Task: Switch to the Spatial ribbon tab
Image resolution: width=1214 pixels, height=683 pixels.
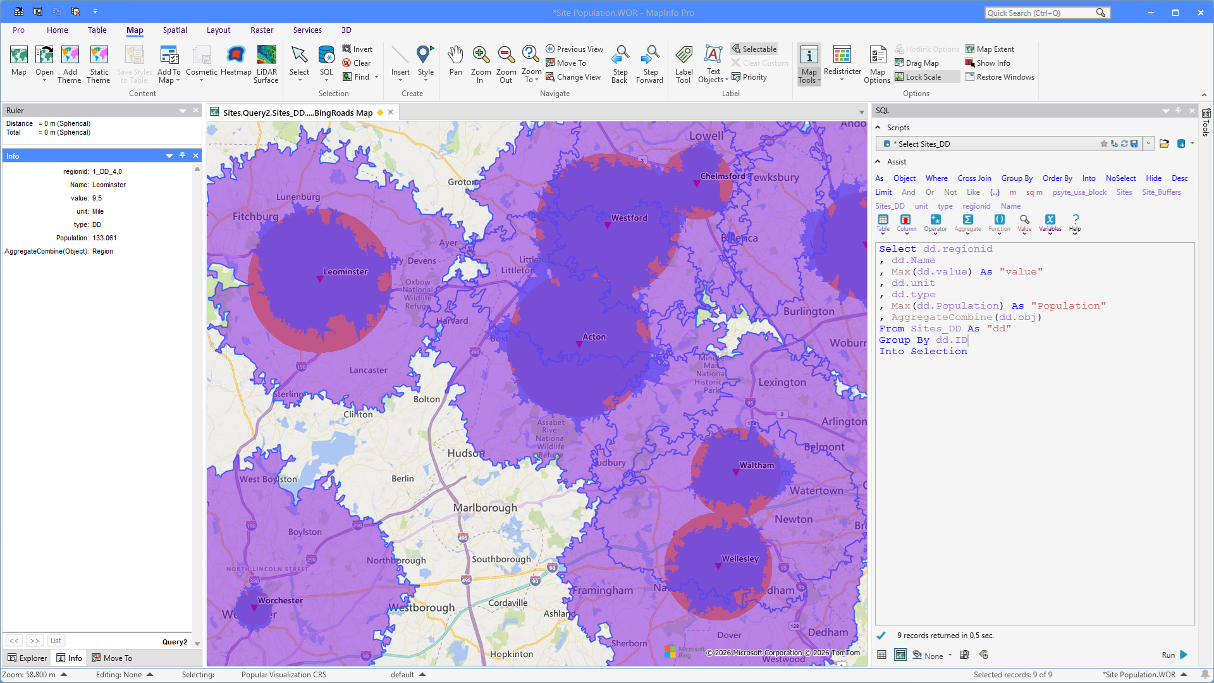Action: [175, 30]
